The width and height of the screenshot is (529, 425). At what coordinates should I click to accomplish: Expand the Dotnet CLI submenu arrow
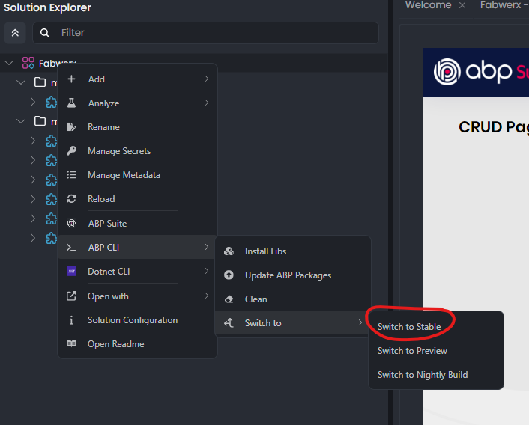(206, 272)
